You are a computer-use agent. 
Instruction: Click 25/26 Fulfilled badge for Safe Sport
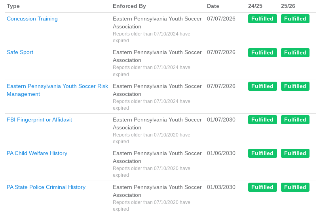coord(295,52)
